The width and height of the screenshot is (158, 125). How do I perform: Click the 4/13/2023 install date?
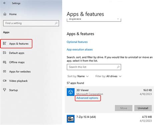click(146, 121)
